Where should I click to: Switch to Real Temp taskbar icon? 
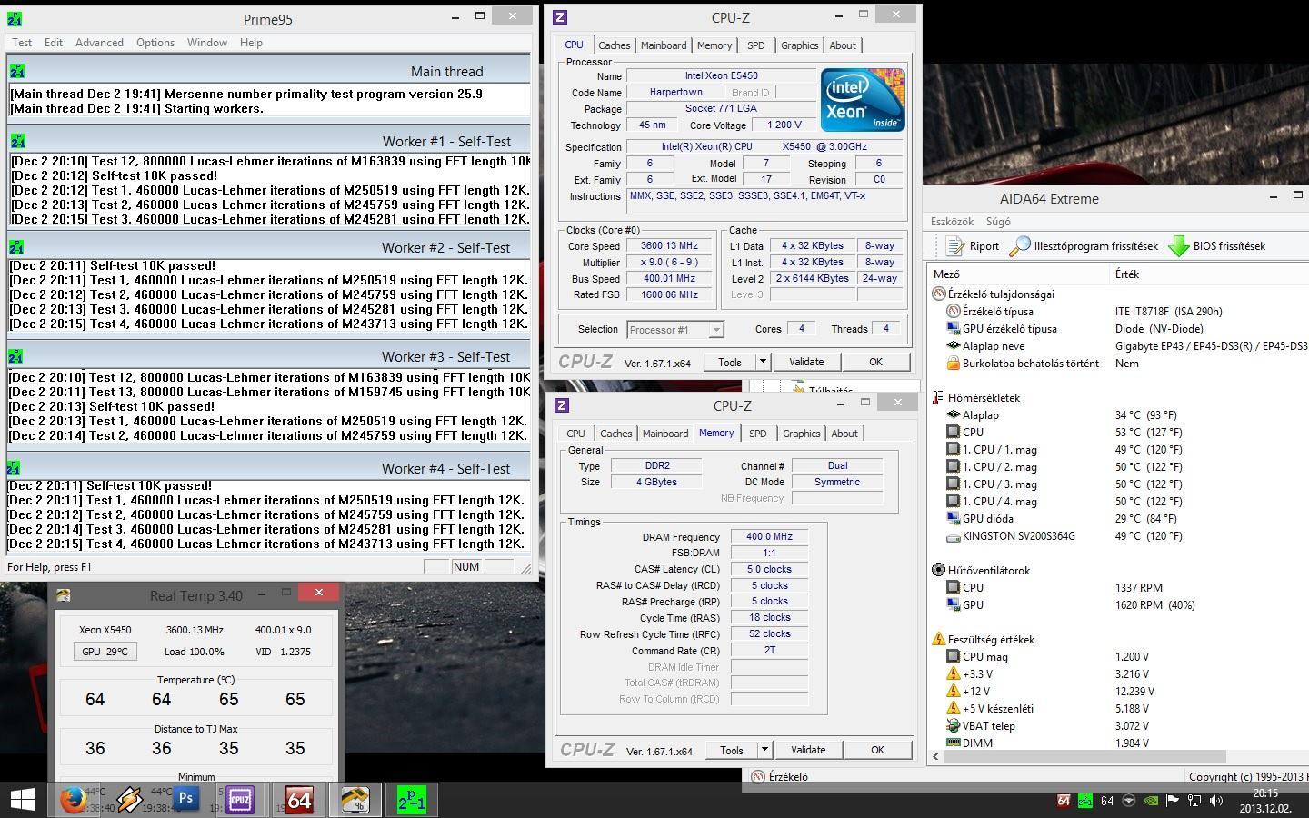(355, 800)
